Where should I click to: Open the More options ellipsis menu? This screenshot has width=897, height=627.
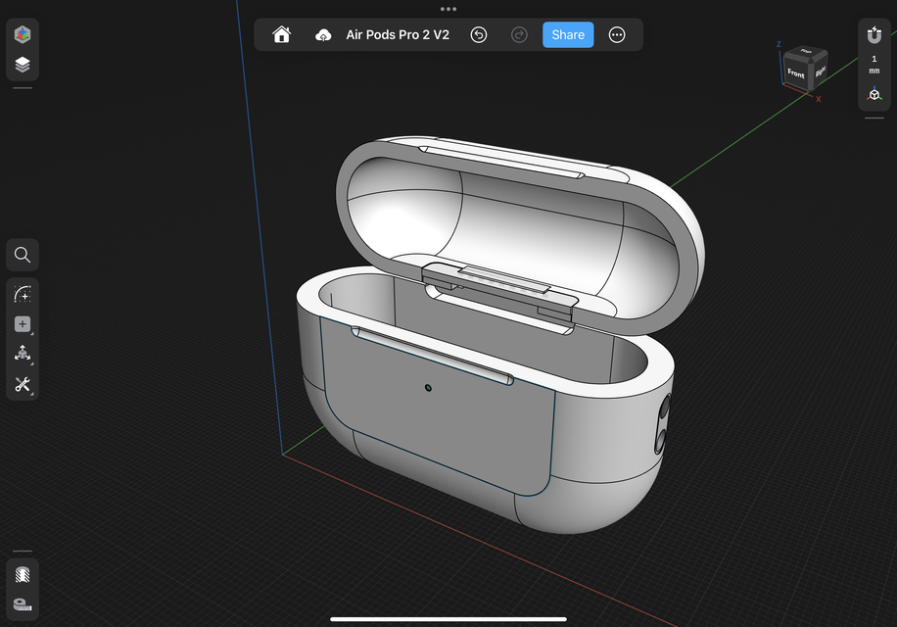(617, 34)
